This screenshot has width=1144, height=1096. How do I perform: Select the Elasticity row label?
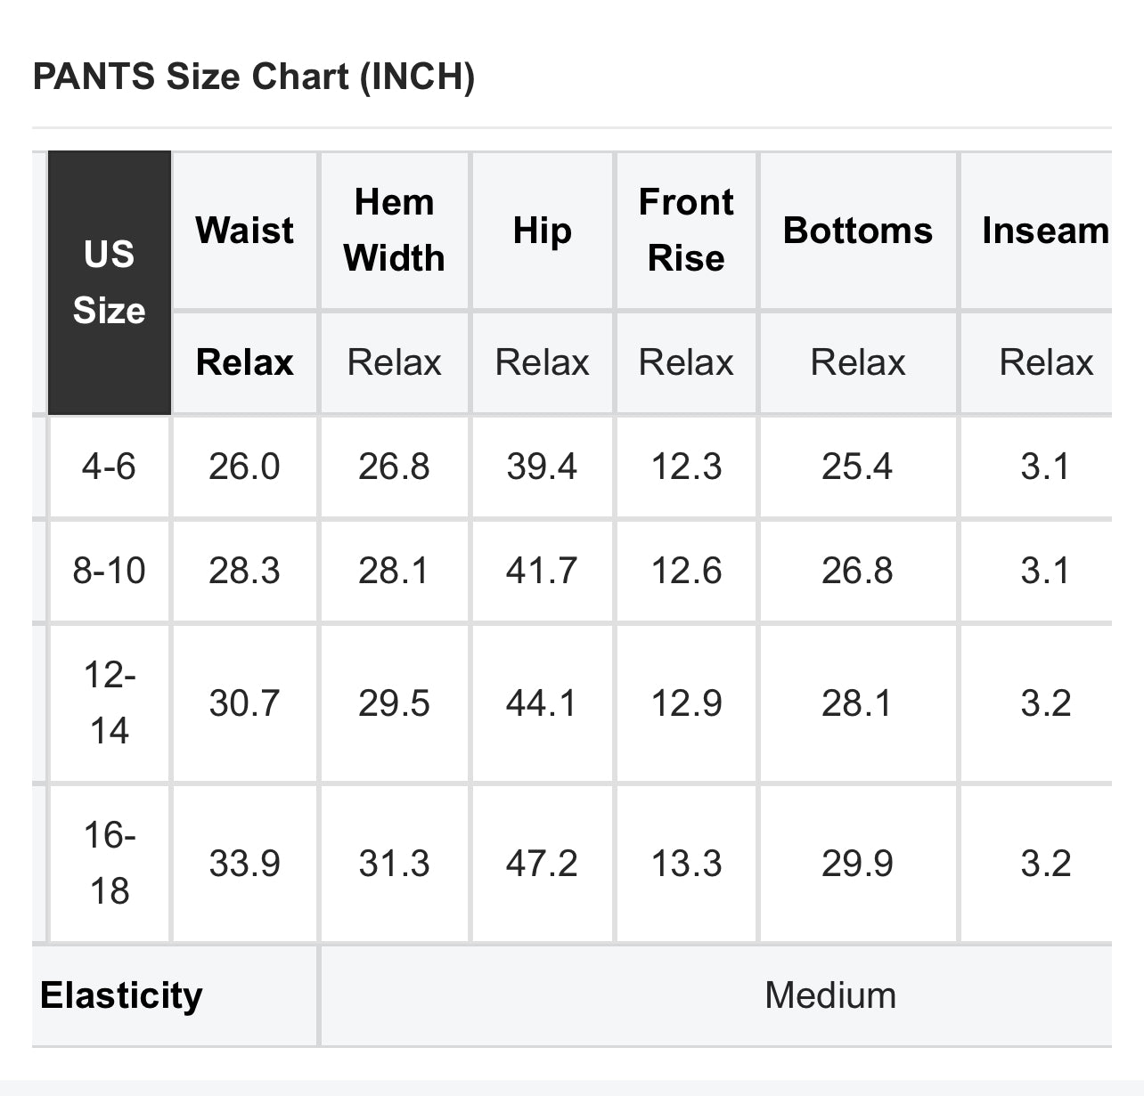tap(121, 995)
